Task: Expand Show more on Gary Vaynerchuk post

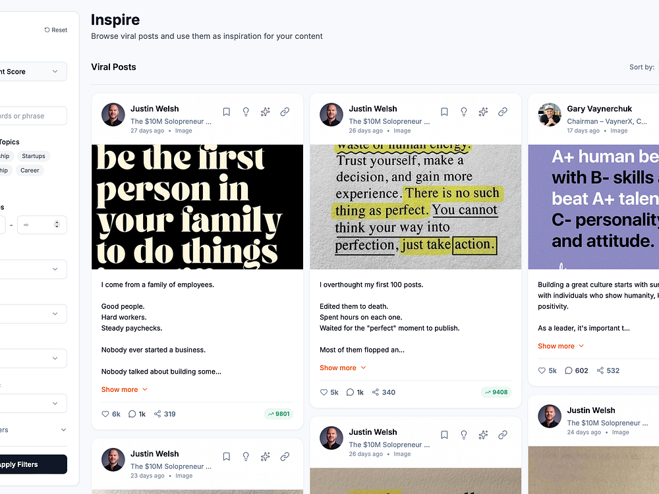Action: click(x=561, y=346)
